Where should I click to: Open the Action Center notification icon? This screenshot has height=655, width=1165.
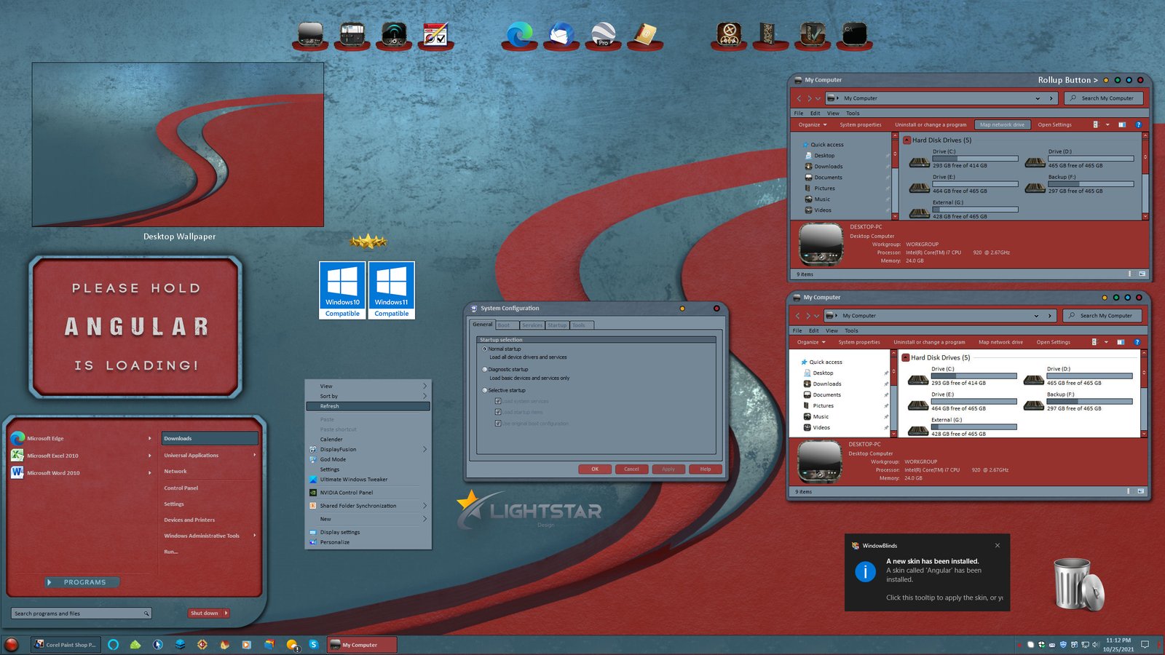(x=1145, y=644)
